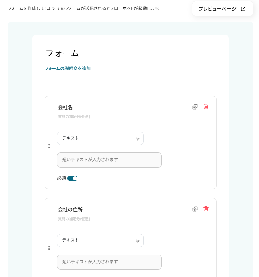Click the short text placeholder under 会社名

[109, 160]
